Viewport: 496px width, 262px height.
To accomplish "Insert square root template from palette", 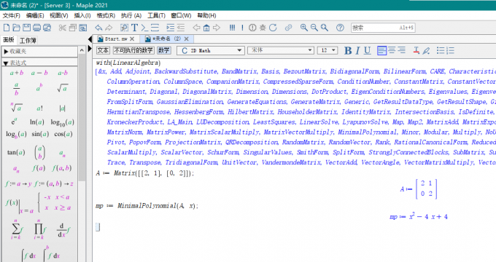I will pos(63,88).
